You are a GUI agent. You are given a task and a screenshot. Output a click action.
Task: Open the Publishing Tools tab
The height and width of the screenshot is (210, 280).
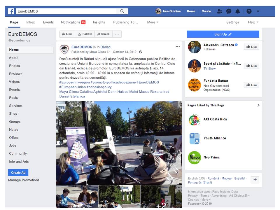click(x=125, y=22)
